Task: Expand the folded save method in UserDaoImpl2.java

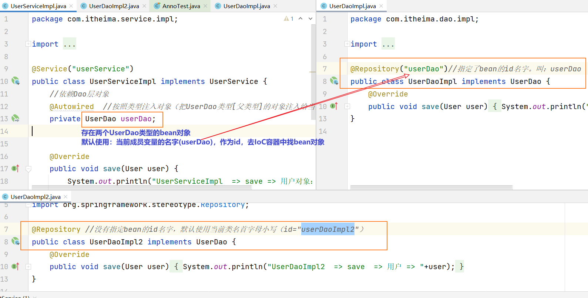Action: 28,267
